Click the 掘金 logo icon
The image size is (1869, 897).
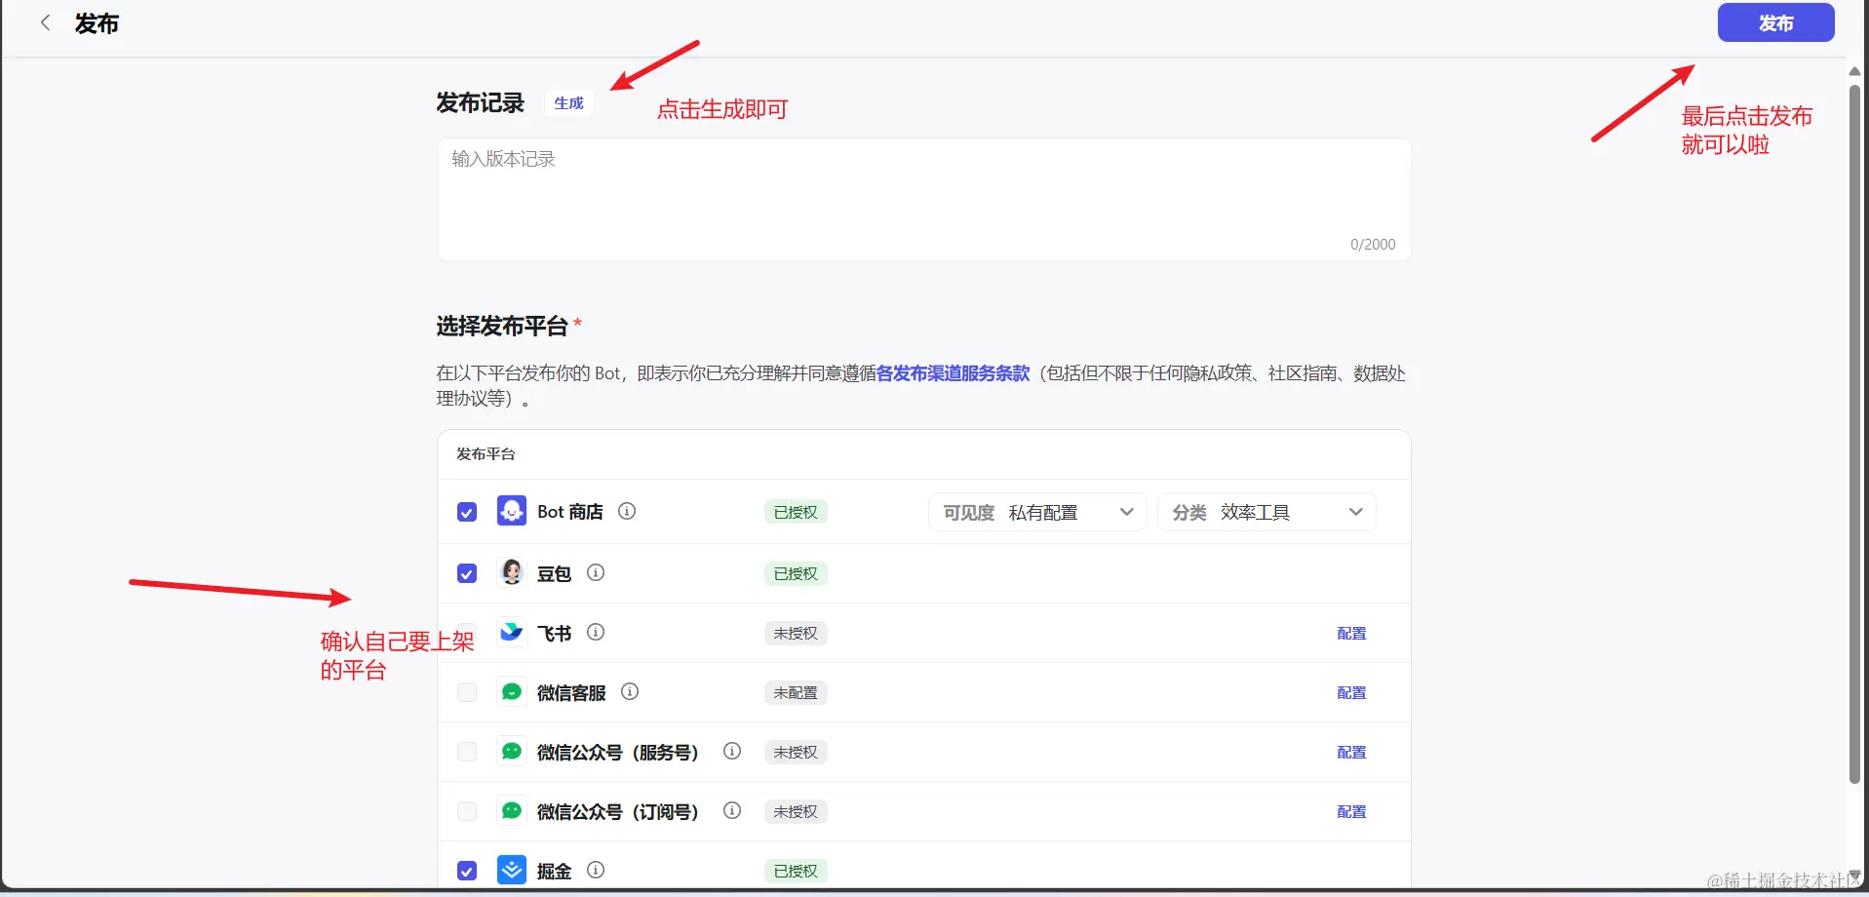click(512, 870)
